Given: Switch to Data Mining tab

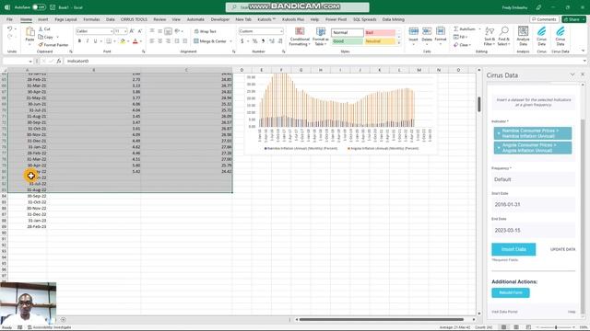Looking at the screenshot, I should point(394,19).
